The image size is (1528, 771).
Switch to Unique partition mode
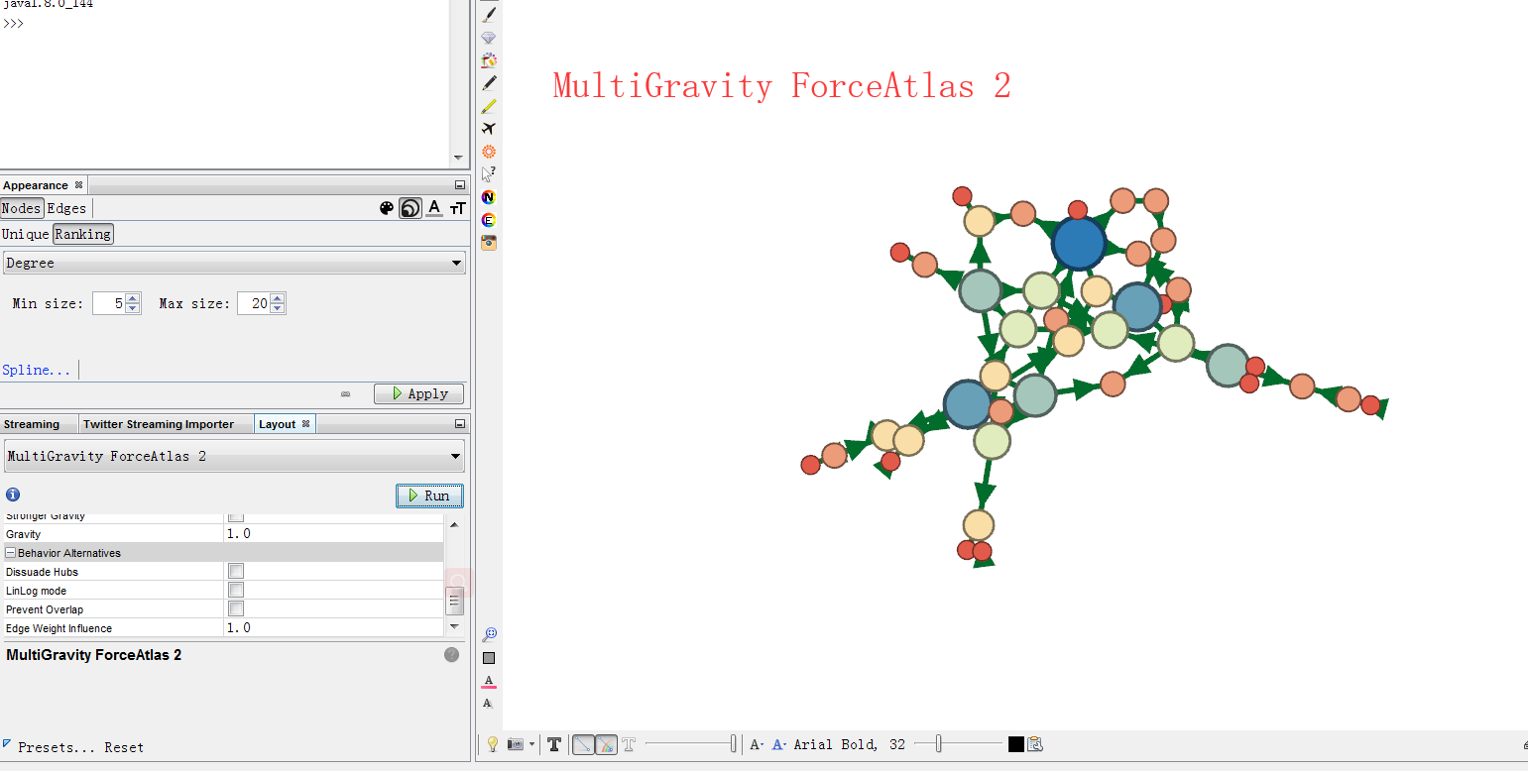pos(26,234)
